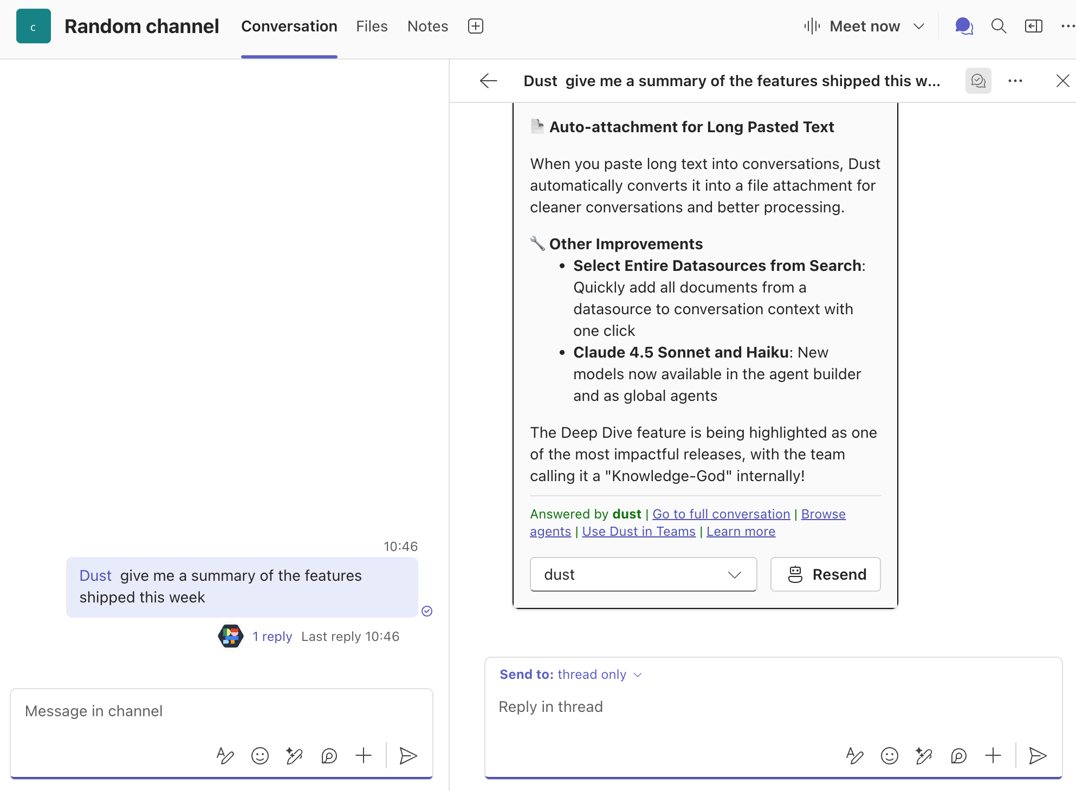Click the add tab plus icon

coord(475,26)
